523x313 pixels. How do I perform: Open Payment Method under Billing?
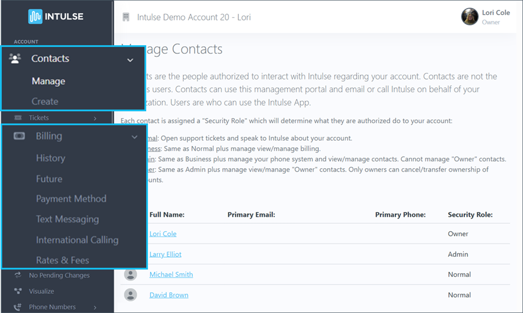(x=71, y=199)
